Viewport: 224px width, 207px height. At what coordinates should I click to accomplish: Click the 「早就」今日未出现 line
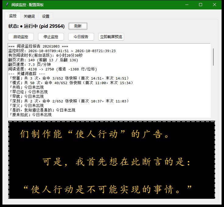(x=26, y=97)
